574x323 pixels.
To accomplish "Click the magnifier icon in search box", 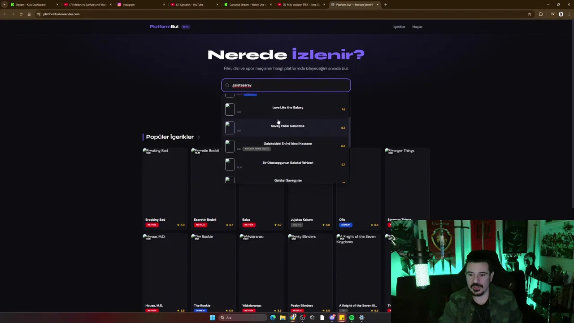I will pos(227,85).
